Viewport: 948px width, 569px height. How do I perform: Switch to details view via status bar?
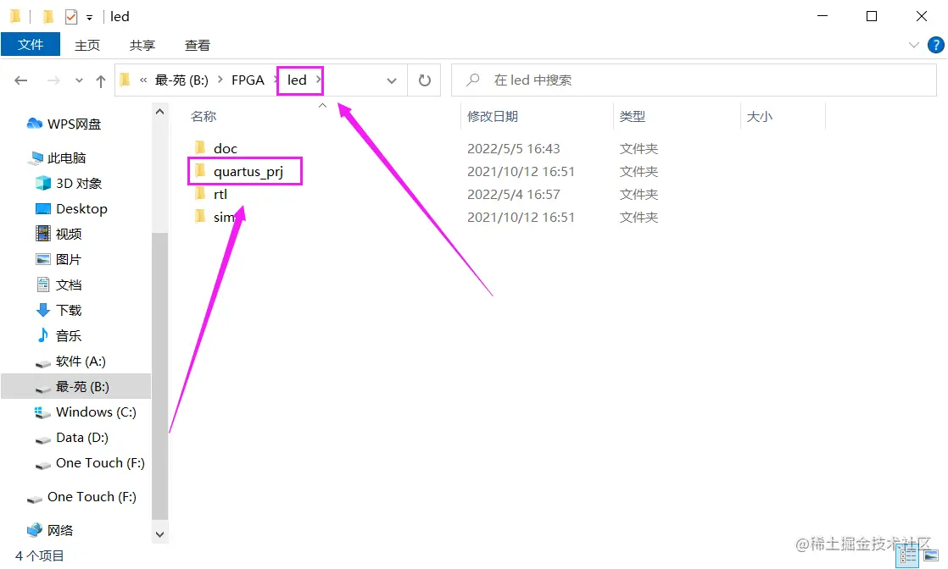click(906, 556)
